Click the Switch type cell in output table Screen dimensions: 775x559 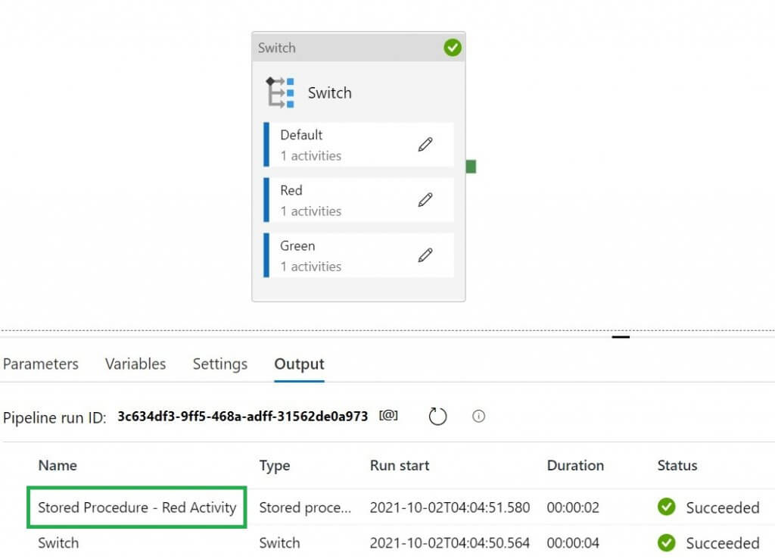pyautogui.click(x=279, y=543)
